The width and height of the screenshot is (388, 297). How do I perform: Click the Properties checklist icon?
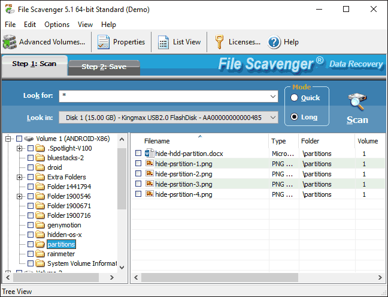(x=103, y=42)
